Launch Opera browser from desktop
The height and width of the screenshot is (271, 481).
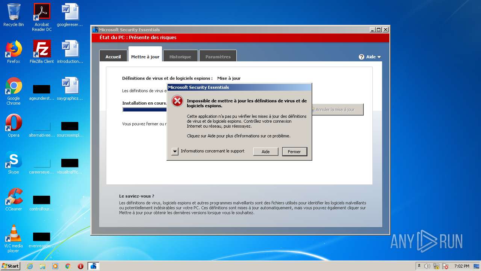[x=14, y=126]
